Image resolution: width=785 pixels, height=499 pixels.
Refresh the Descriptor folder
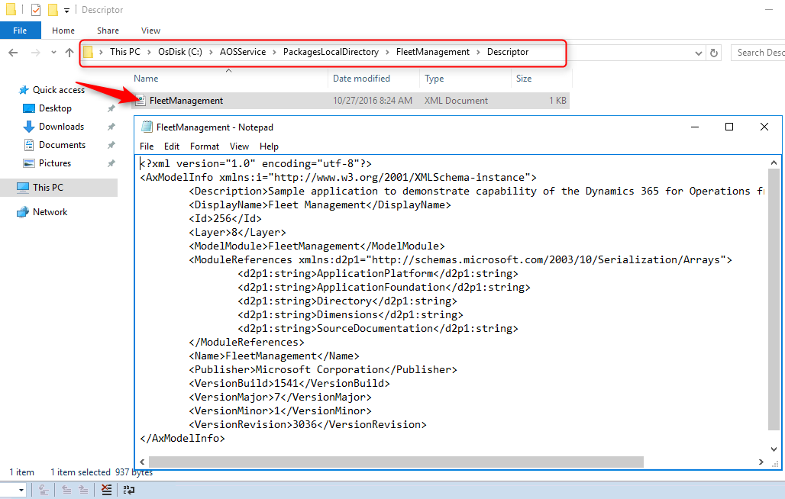714,53
